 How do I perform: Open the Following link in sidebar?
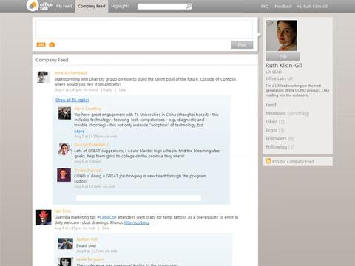[x=280, y=147]
